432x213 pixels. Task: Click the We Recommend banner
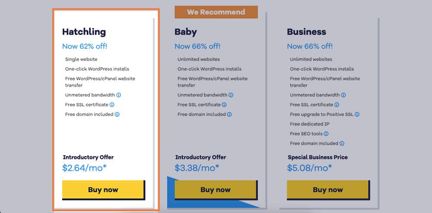(216, 12)
